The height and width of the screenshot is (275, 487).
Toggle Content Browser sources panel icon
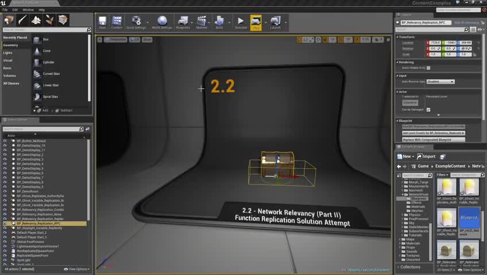coord(399,175)
